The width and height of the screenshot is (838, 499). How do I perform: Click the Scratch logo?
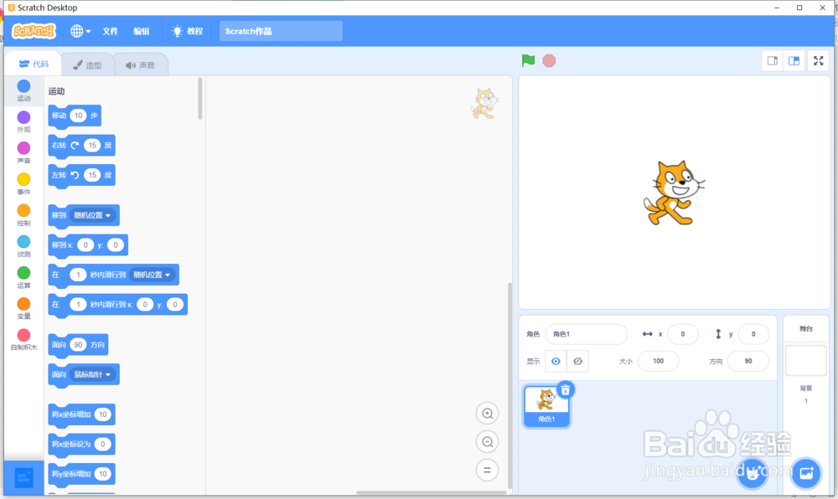(34, 31)
